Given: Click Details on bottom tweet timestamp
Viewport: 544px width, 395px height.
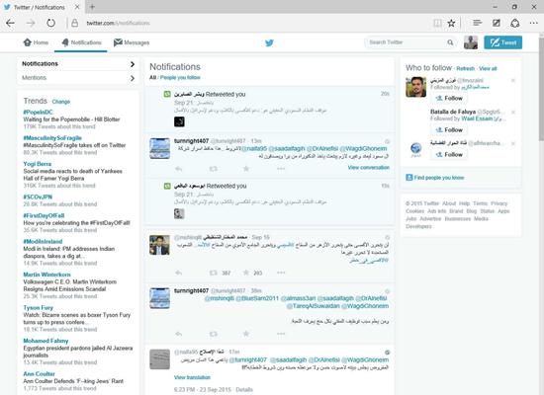Looking at the screenshot, I should pyautogui.click(x=244, y=390).
